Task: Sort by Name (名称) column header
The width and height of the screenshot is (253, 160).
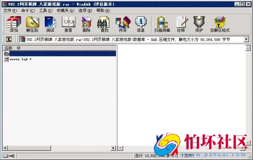Action: pyautogui.click(x=59, y=48)
